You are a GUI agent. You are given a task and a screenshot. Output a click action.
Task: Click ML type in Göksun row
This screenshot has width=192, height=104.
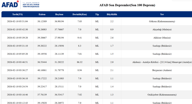(97, 21)
